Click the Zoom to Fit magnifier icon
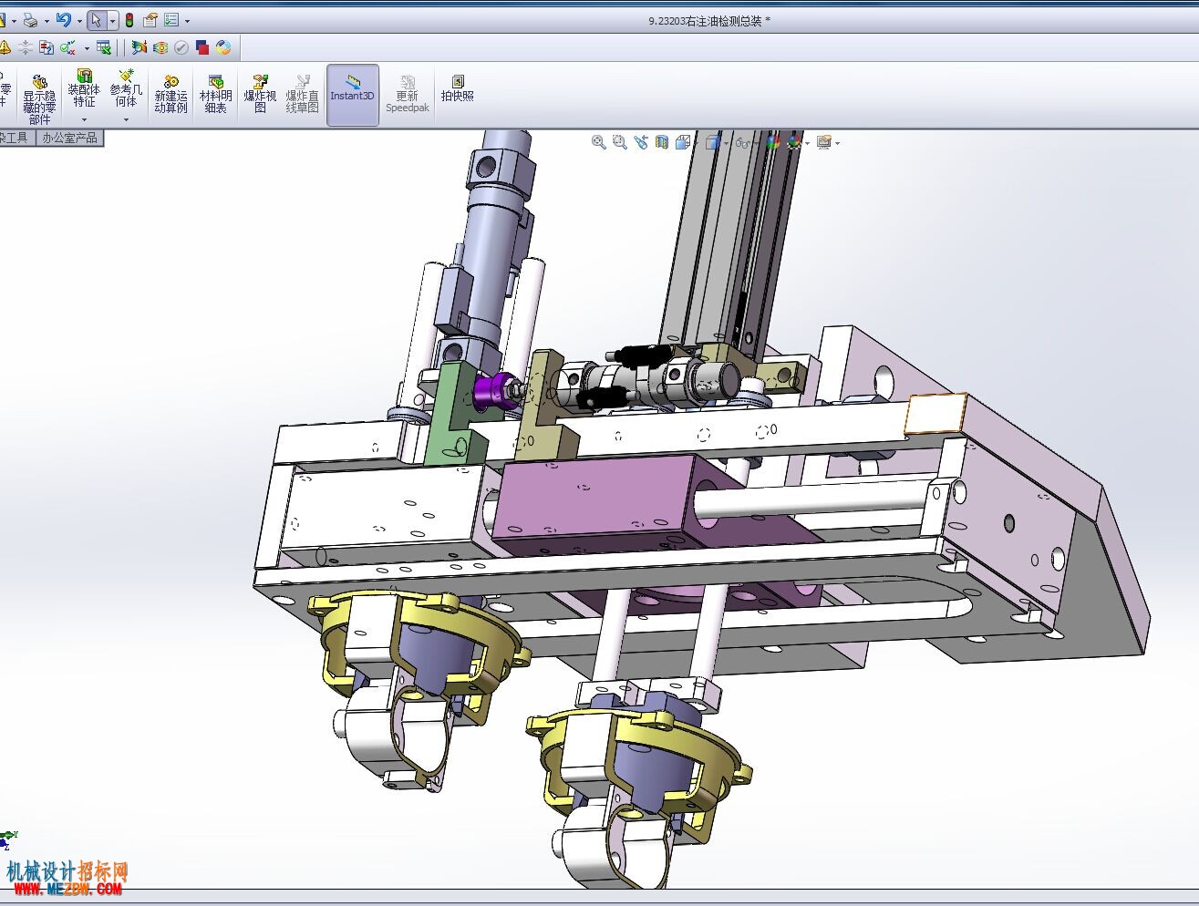1199x906 pixels. 599,142
